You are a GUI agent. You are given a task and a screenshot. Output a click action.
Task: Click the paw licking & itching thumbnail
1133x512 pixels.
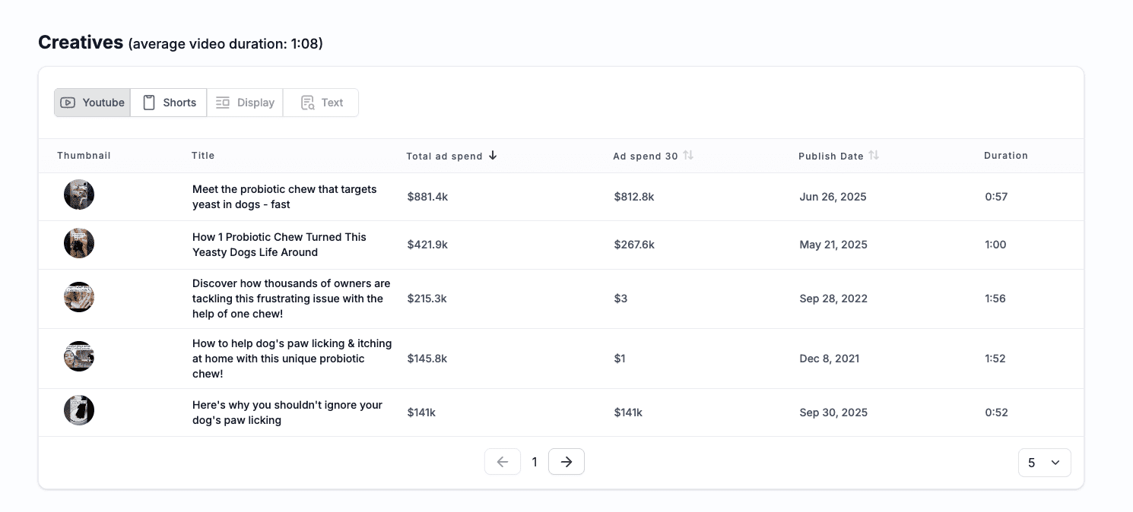pos(79,357)
